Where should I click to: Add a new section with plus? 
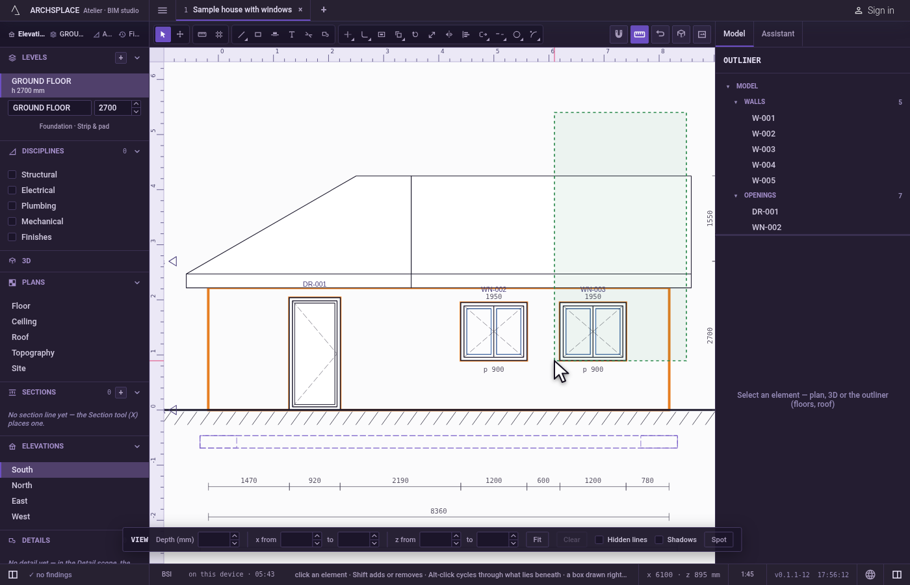point(121,393)
